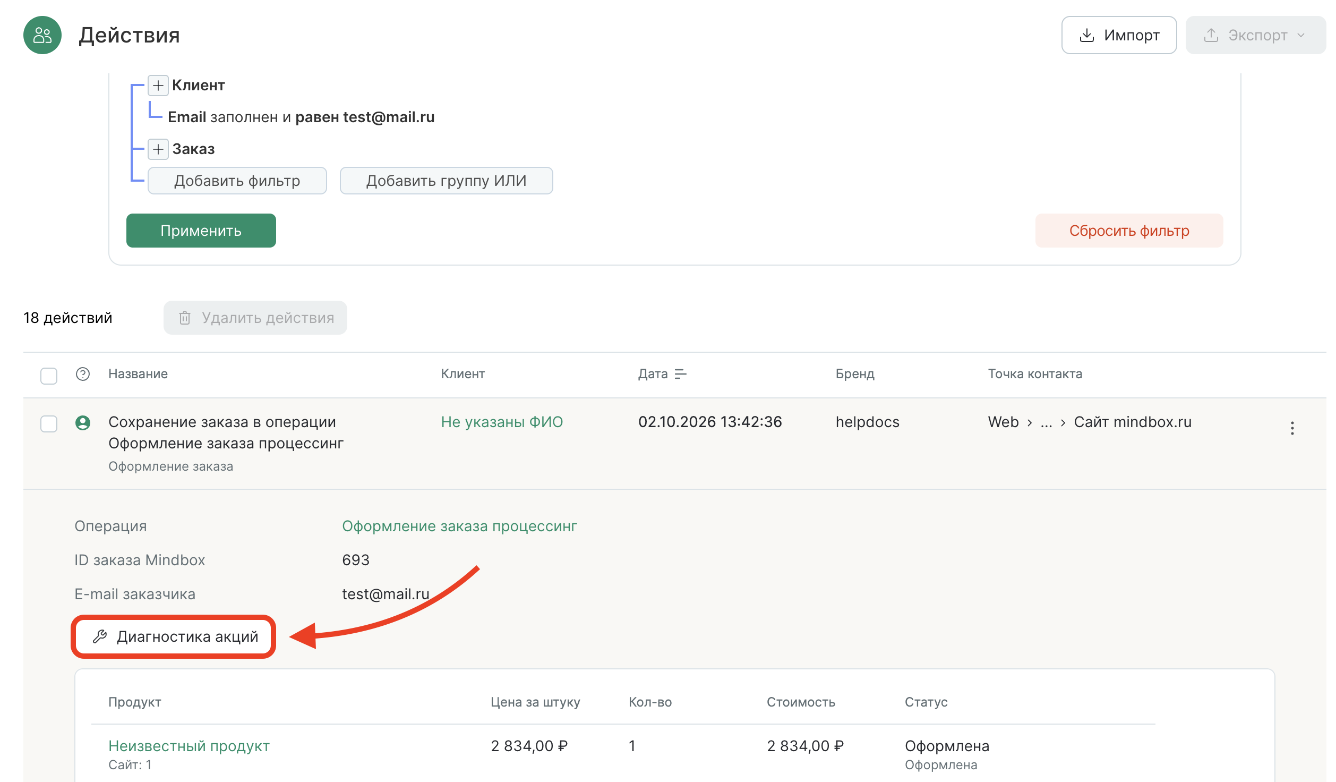
Task: Click the wrench icon in Диагностика акций
Action: (x=100, y=636)
